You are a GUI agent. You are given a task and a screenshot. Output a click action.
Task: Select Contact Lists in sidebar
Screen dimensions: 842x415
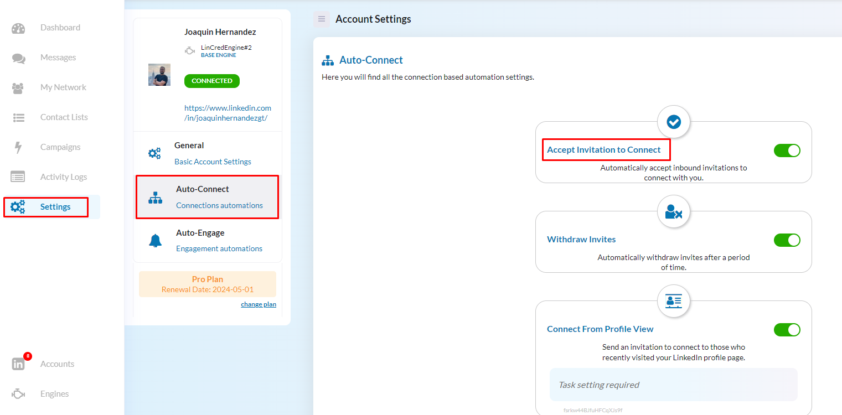pyautogui.click(x=64, y=117)
